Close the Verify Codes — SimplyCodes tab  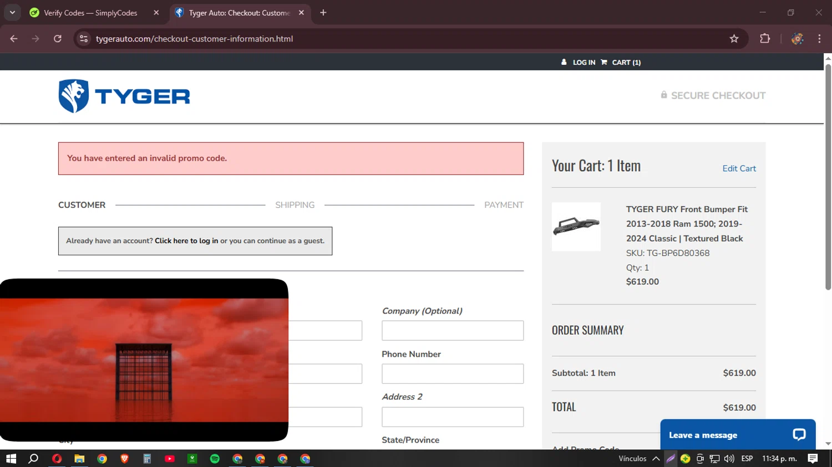tap(156, 13)
